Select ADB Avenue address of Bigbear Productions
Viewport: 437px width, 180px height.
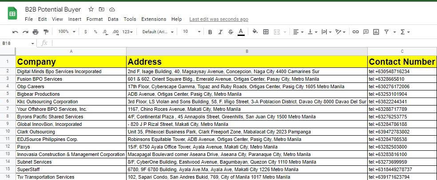[x=247, y=94]
